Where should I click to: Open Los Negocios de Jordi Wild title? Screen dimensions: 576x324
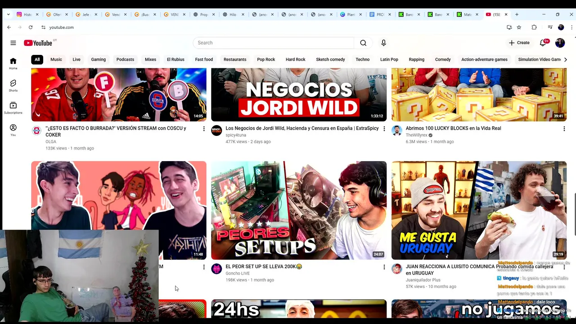tap(302, 128)
